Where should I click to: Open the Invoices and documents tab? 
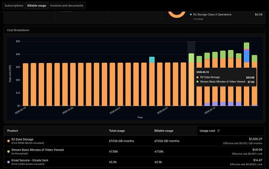click(66, 5)
